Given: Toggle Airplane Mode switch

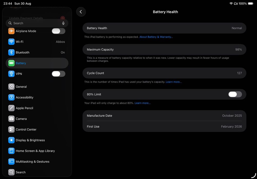Looking at the screenshot, I should click(59, 31).
